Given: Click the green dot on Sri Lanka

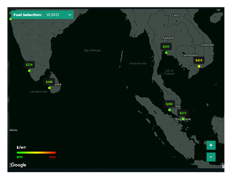Looking at the screenshot, I should coord(49,88).
